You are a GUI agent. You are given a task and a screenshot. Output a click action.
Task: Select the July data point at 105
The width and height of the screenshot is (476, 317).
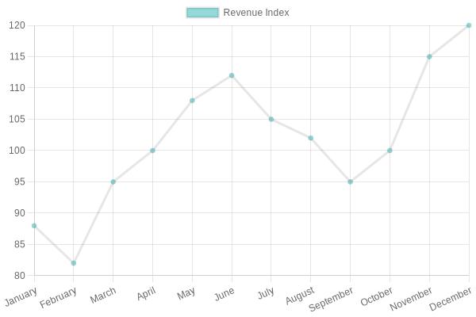[271, 119]
